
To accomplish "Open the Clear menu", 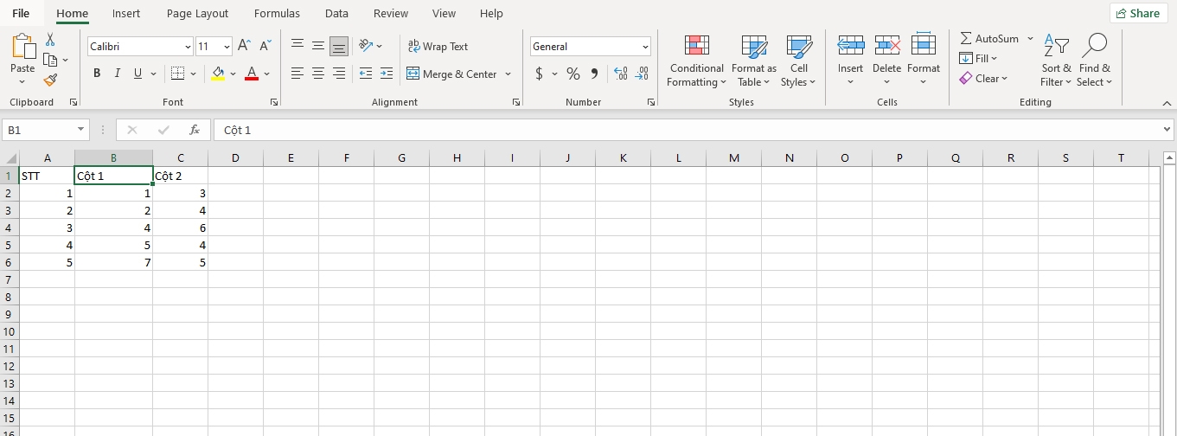I will [983, 79].
